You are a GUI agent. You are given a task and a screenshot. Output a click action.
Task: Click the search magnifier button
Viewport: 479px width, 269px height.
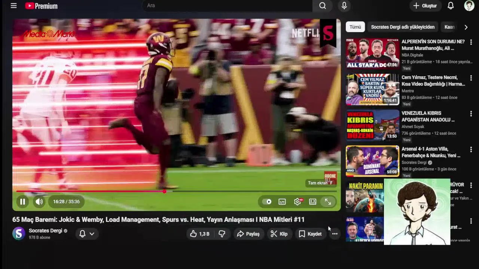tap(323, 6)
